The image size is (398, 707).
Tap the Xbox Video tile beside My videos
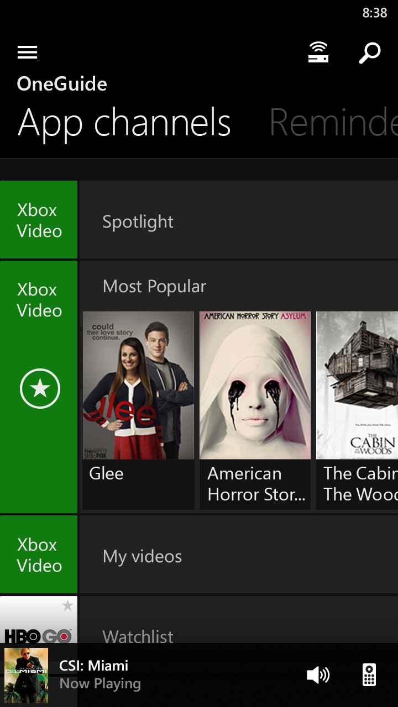[39, 555]
